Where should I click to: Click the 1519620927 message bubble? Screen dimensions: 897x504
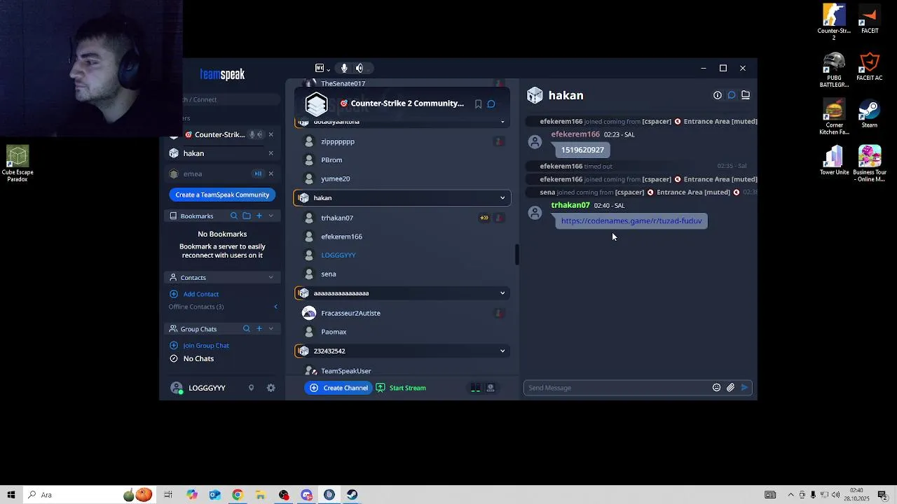tap(582, 150)
